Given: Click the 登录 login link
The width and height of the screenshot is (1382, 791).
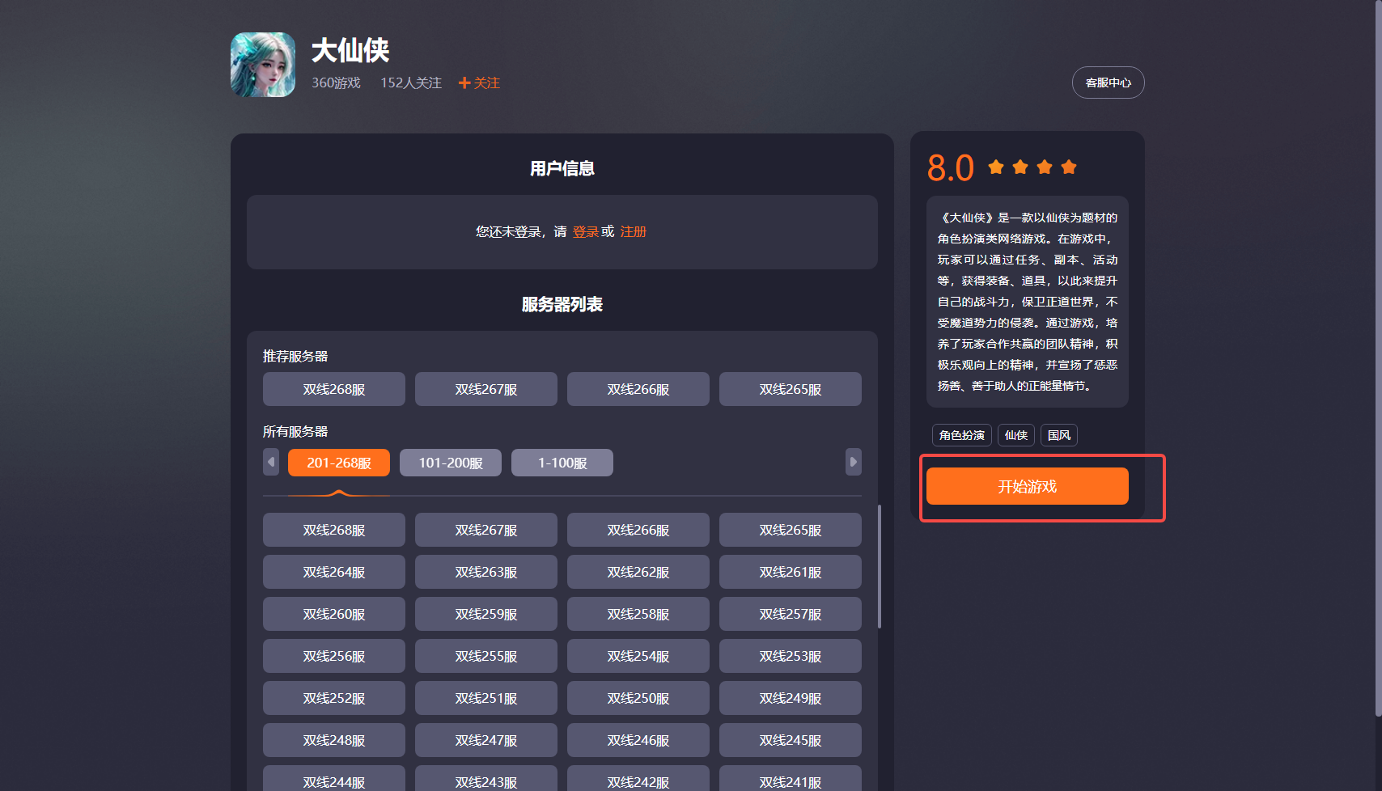Looking at the screenshot, I should (x=586, y=231).
